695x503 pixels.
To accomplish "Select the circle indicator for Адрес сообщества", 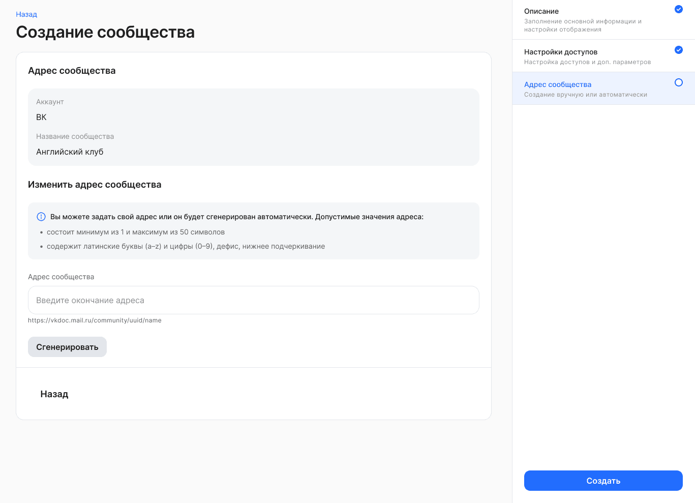I will (678, 82).
